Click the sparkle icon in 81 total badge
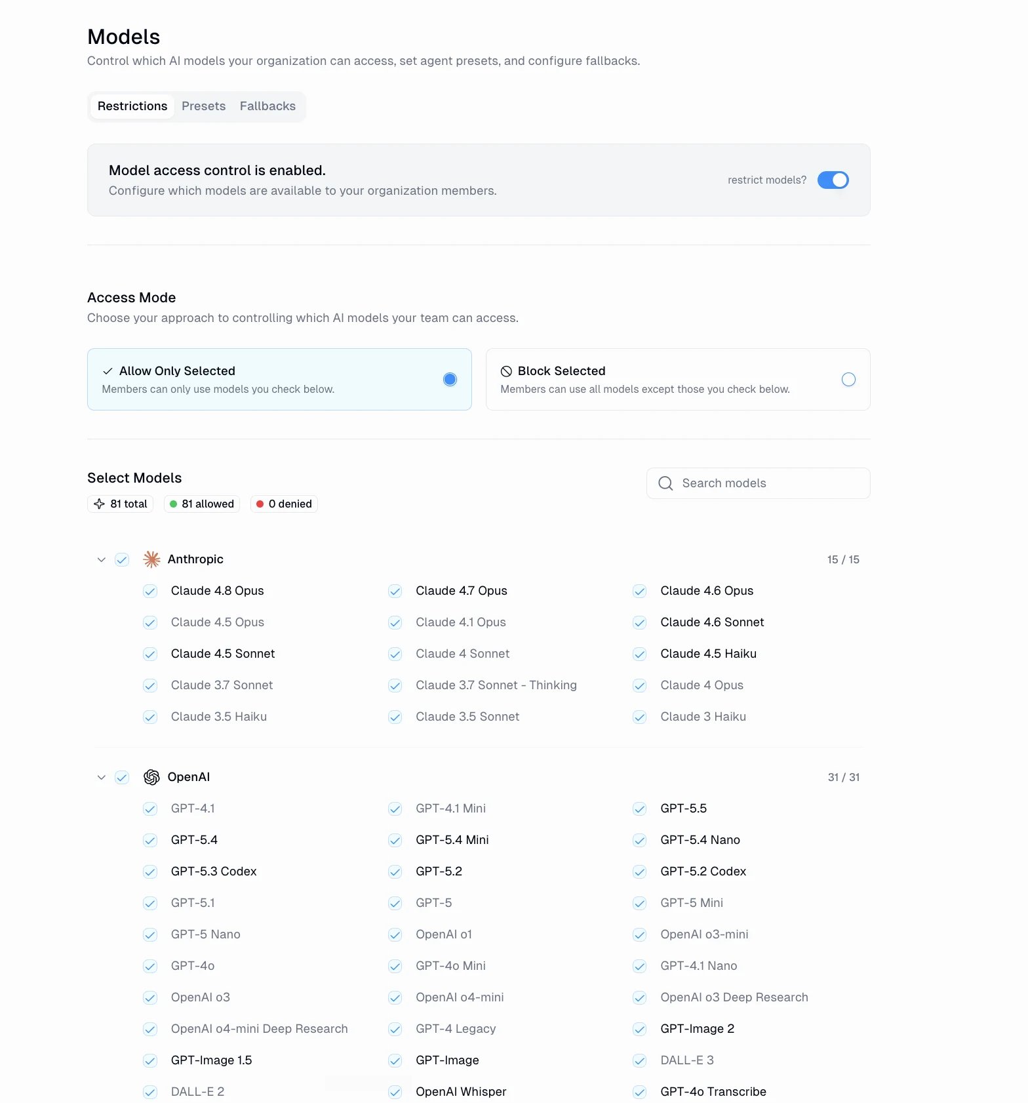 pos(99,504)
